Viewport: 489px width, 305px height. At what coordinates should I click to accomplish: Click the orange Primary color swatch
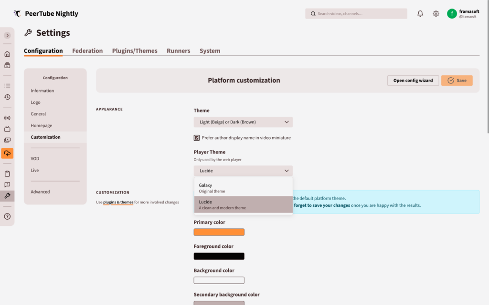click(x=219, y=232)
